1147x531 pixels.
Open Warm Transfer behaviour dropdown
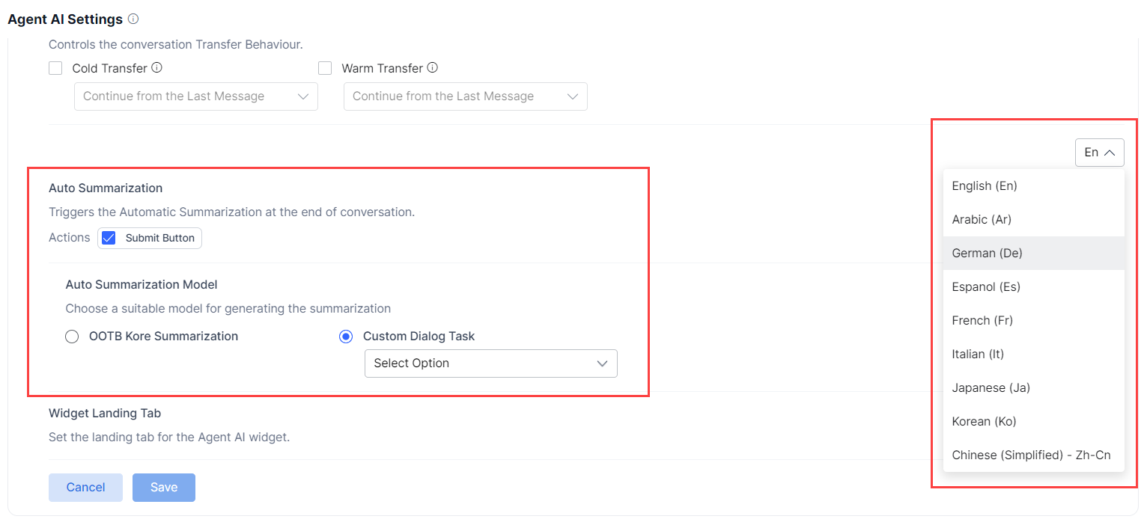(x=465, y=96)
